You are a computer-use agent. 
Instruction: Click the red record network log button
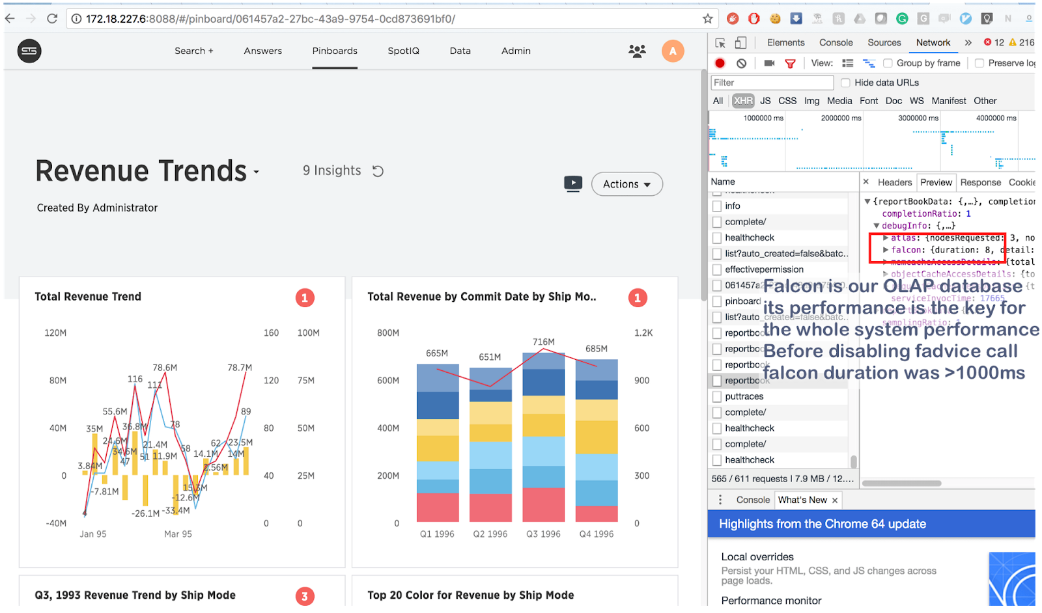[x=720, y=63]
